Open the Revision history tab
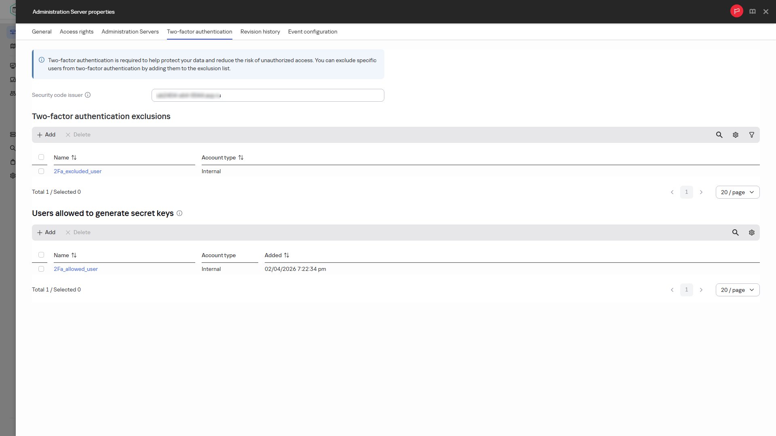Viewport: 776px width, 436px height. [x=260, y=31]
